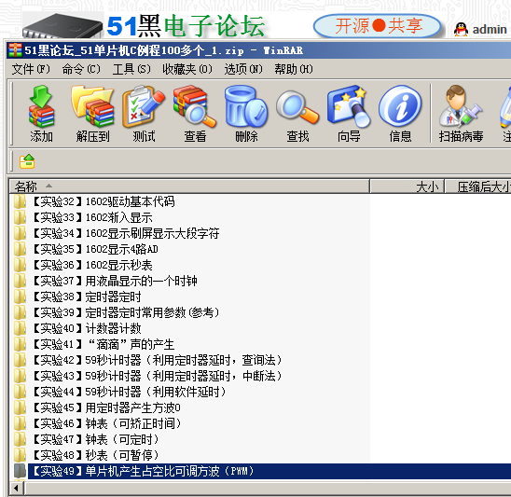Select 【实验40】计数器计数
The image size is (511, 497).
point(87,328)
